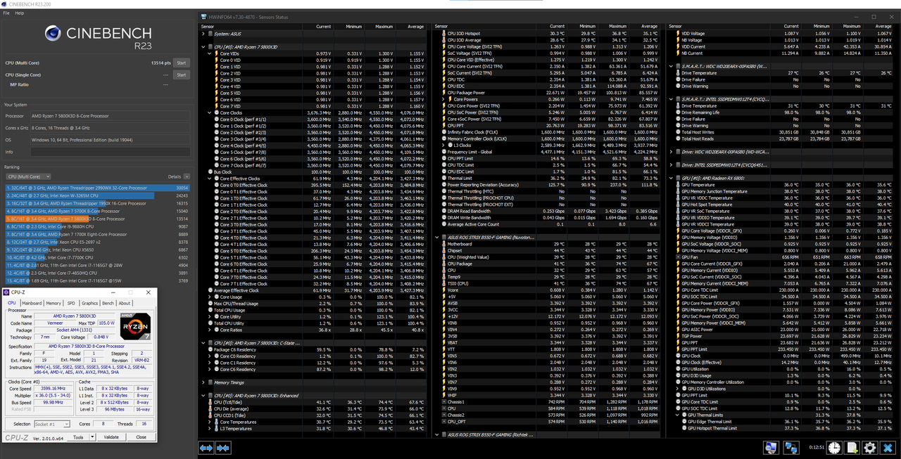Expand the L3 Clocks sensor row

tap(443, 146)
